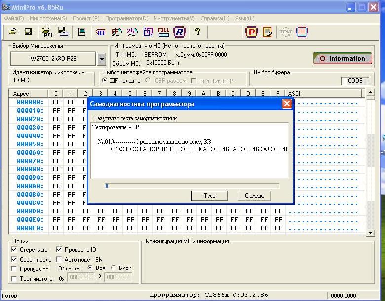The image size is (385, 301).
Task: Click the RF toolbar icon
Action: (116, 32)
